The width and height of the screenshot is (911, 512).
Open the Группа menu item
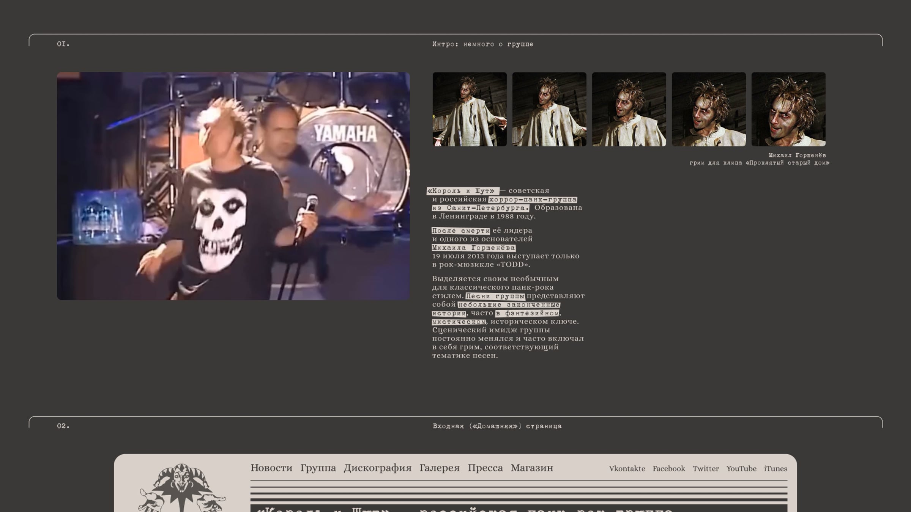click(x=318, y=468)
